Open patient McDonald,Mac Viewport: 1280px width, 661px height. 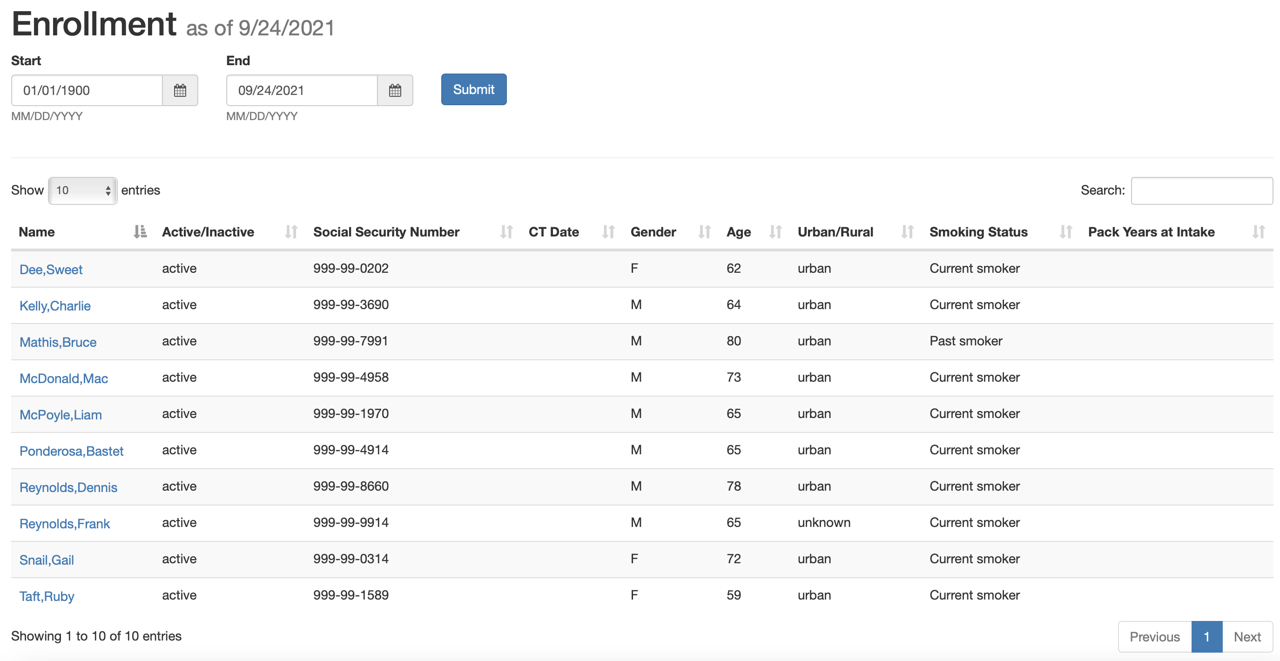64,379
